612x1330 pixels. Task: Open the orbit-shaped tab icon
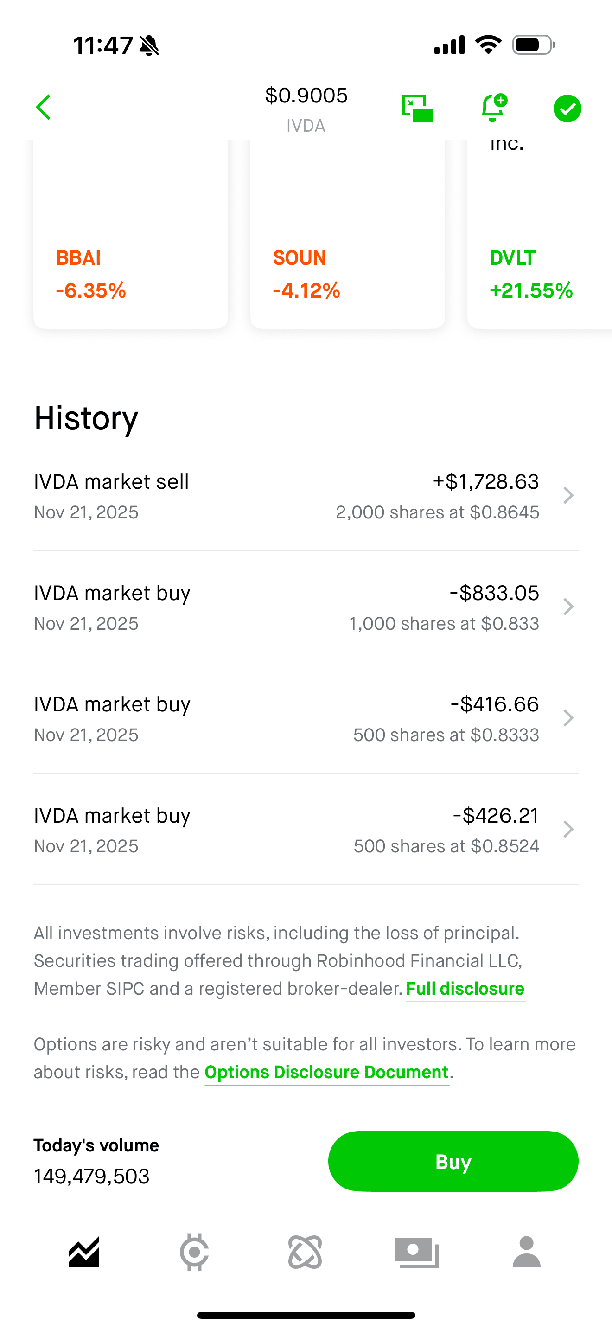coord(306,1252)
